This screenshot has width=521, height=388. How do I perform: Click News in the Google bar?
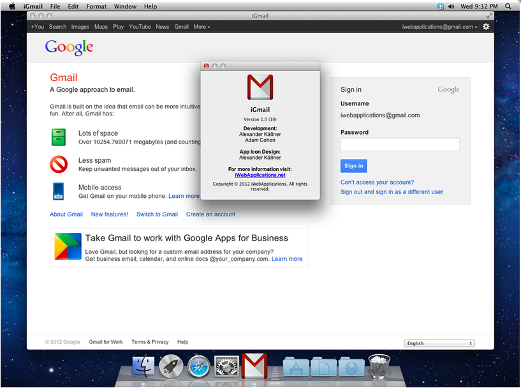pos(163,27)
